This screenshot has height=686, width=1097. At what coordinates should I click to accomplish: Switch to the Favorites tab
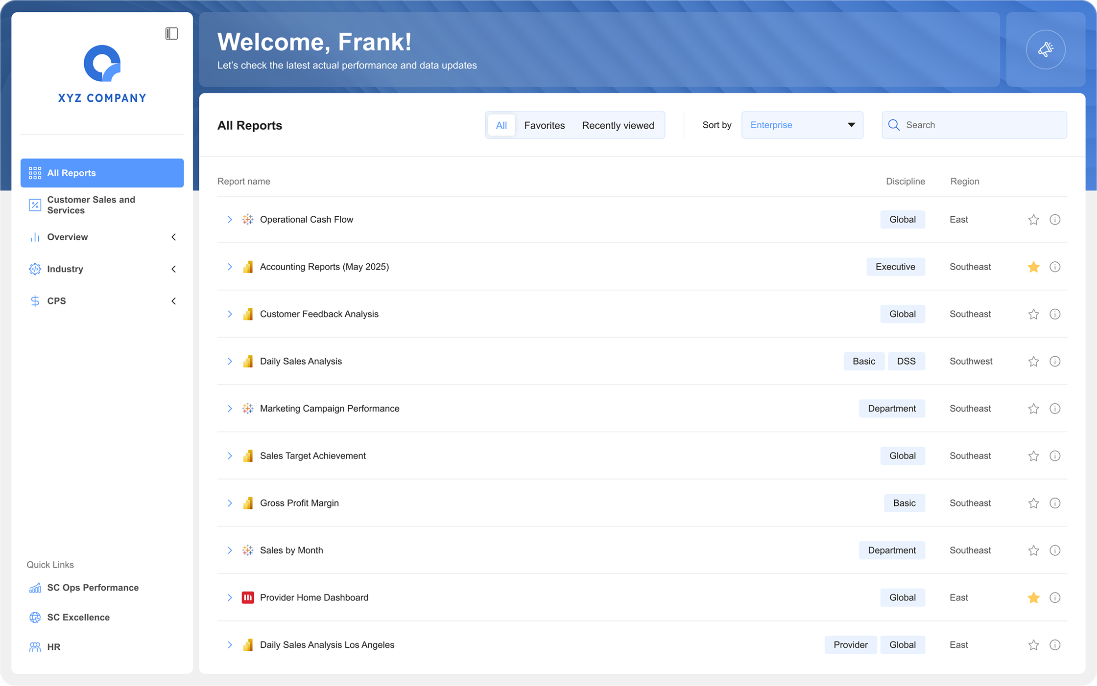coord(544,125)
